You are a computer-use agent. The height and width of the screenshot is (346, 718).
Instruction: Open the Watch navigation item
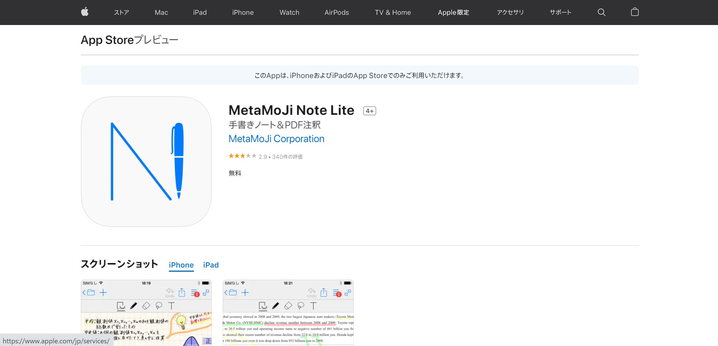click(x=289, y=13)
